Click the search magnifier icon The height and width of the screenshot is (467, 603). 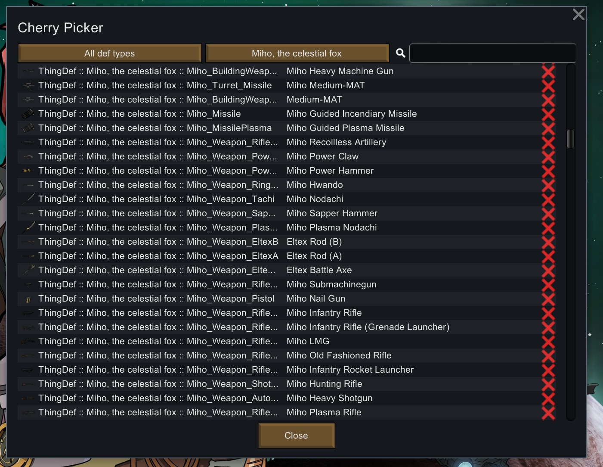coord(400,53)
